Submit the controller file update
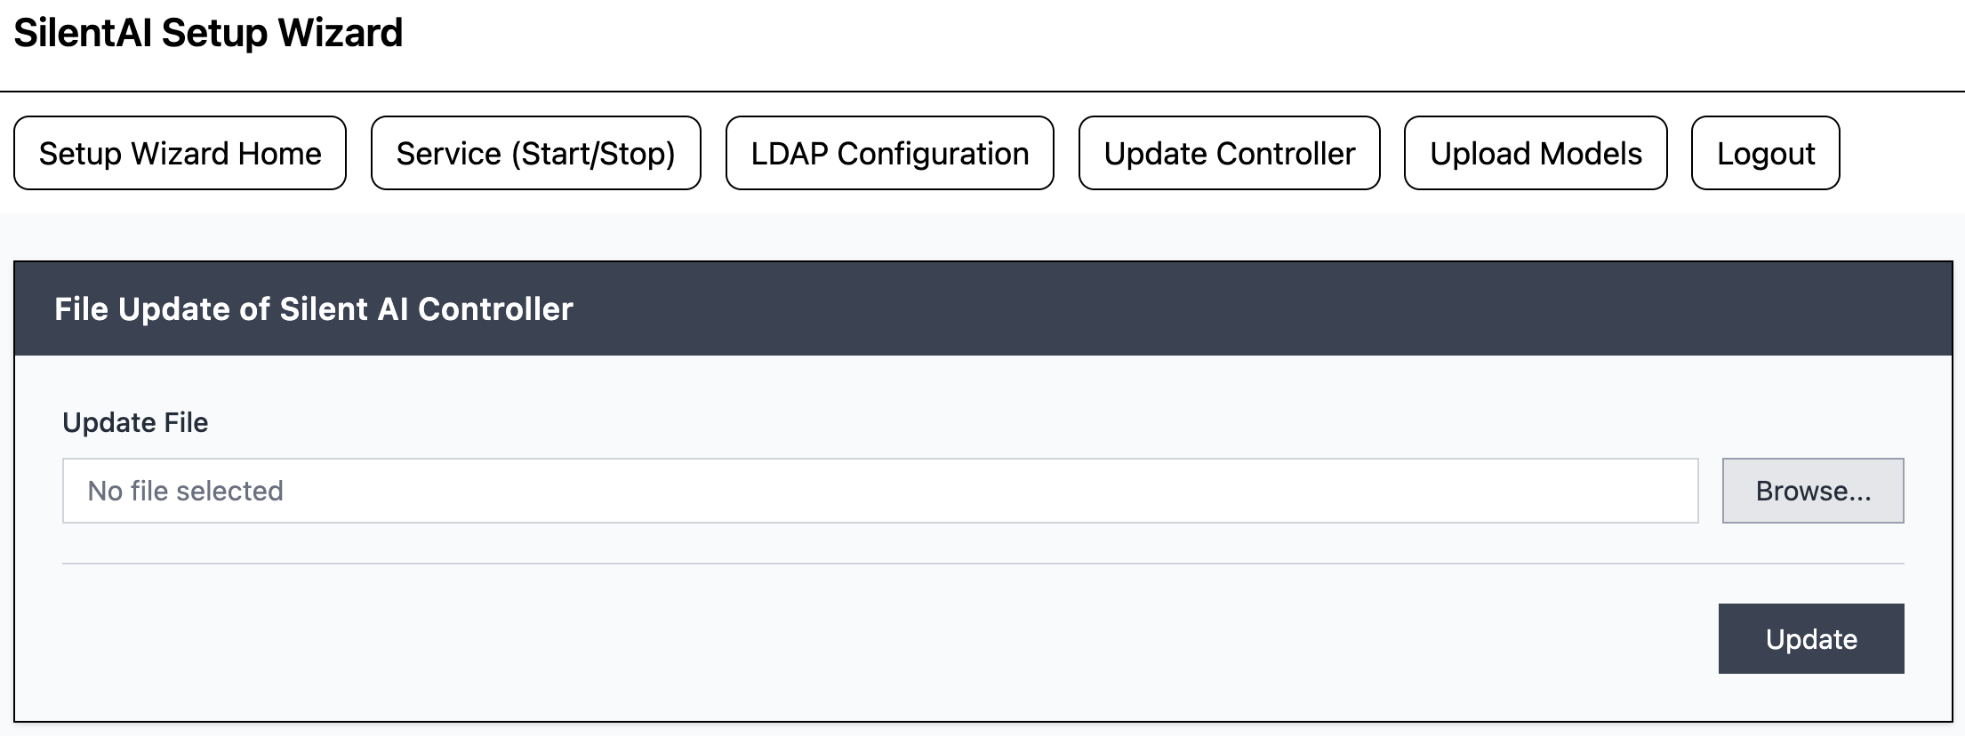 tap(1810, 638)
